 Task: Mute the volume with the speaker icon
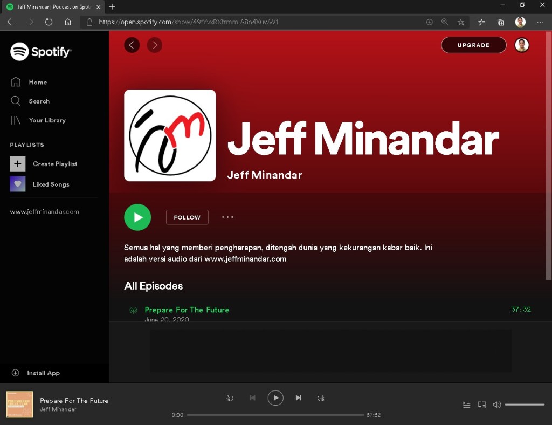pyautogui.click(x=496, y=405)
